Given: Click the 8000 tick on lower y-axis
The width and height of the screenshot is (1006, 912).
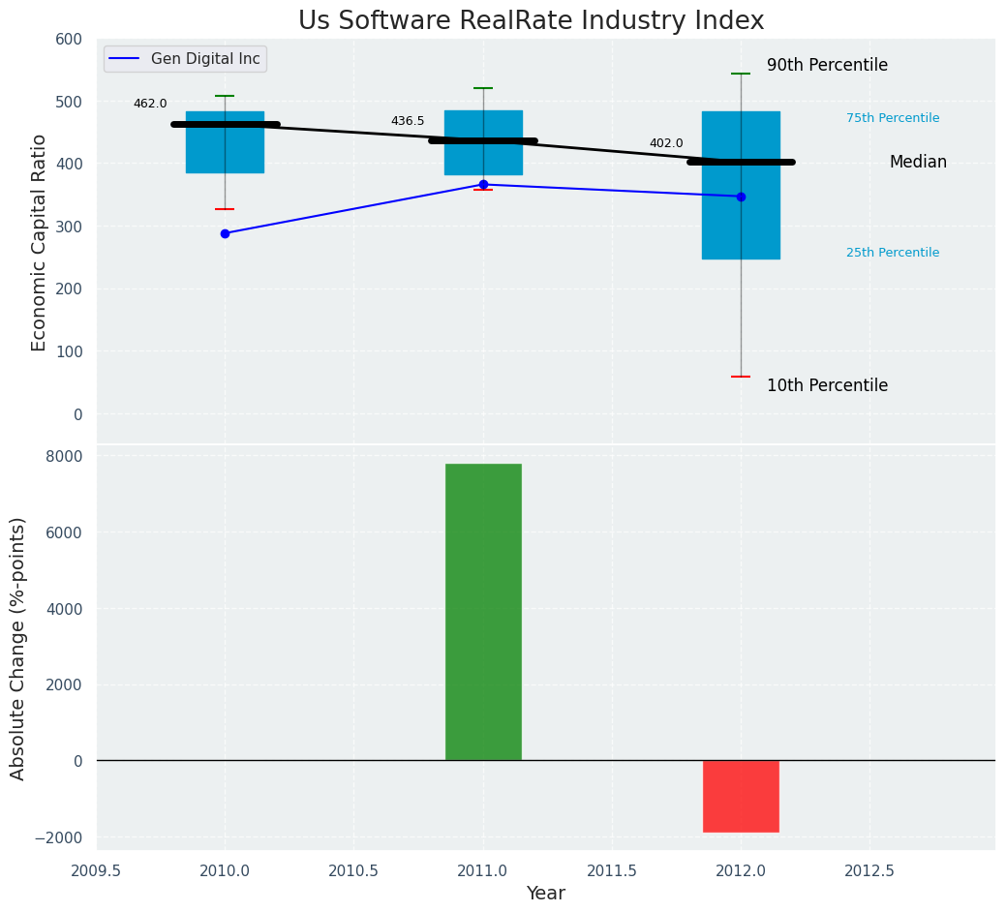Looking at the screenshot, I should point(64,456).
